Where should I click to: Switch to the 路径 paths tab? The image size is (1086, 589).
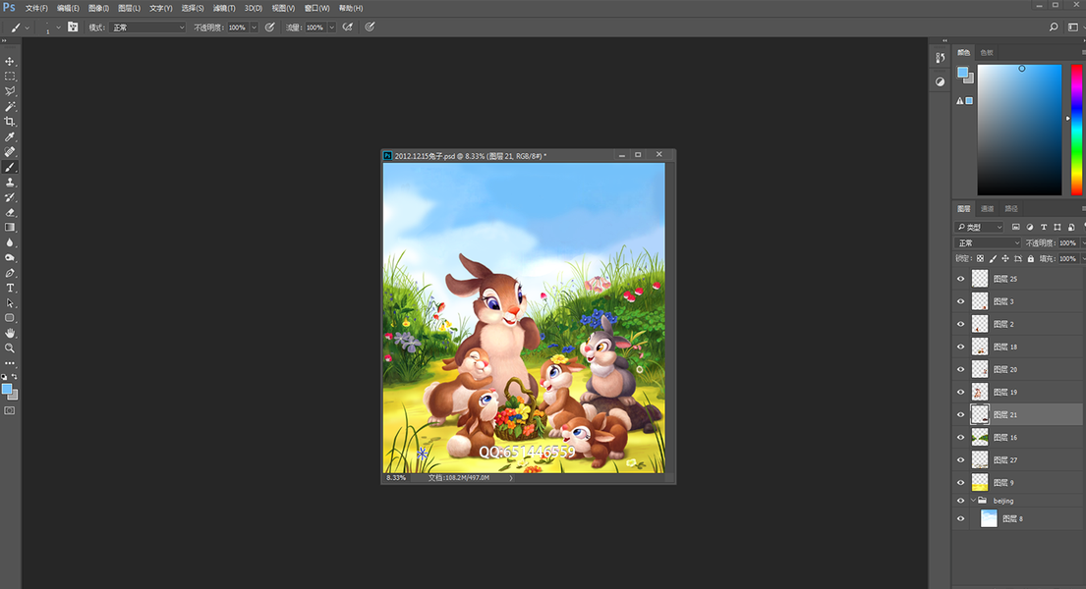click(1011, 209)
